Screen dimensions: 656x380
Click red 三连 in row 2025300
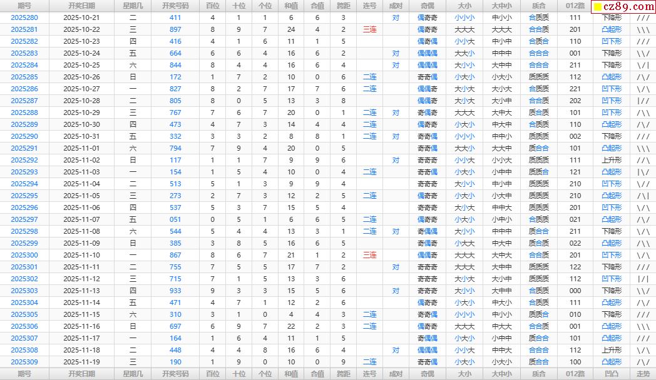369,255
